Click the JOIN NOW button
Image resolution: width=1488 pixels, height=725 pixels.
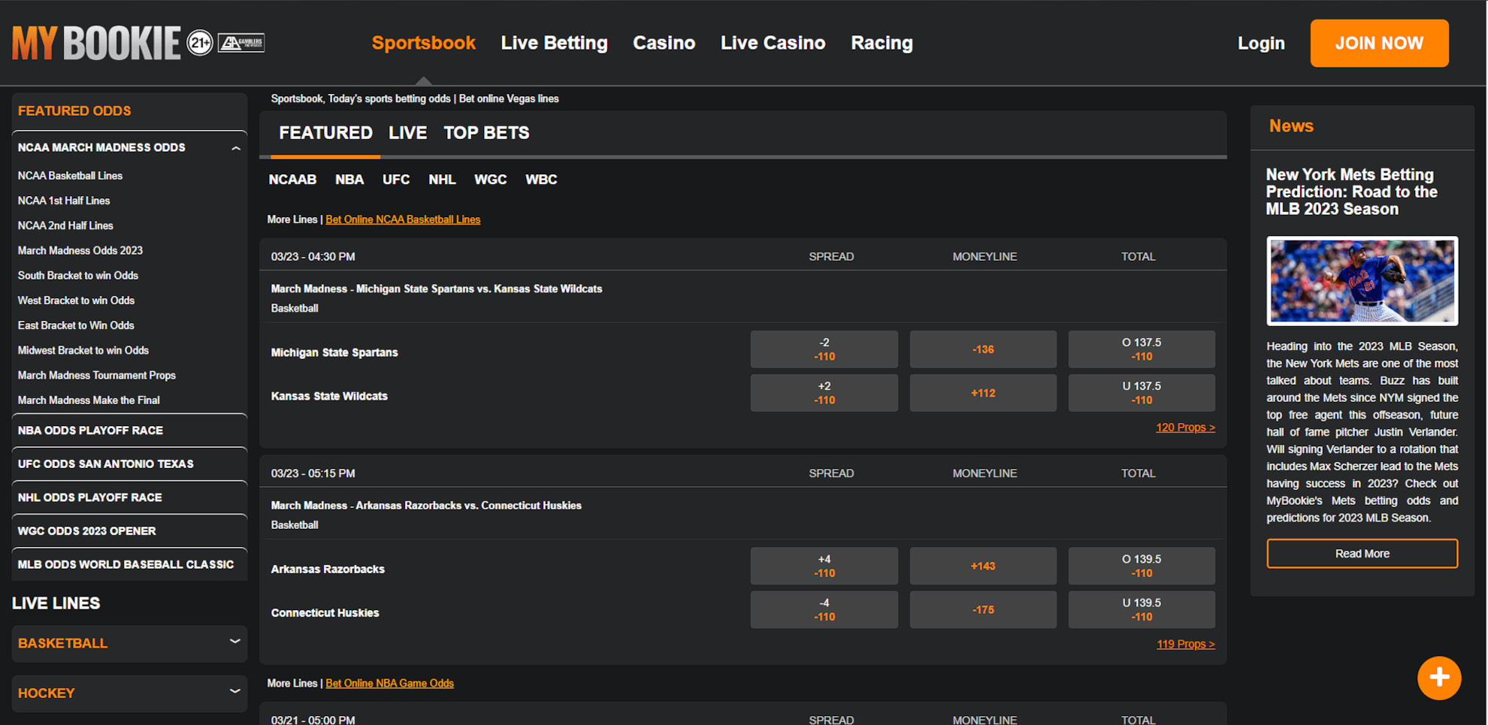[x=1380, y=44]
